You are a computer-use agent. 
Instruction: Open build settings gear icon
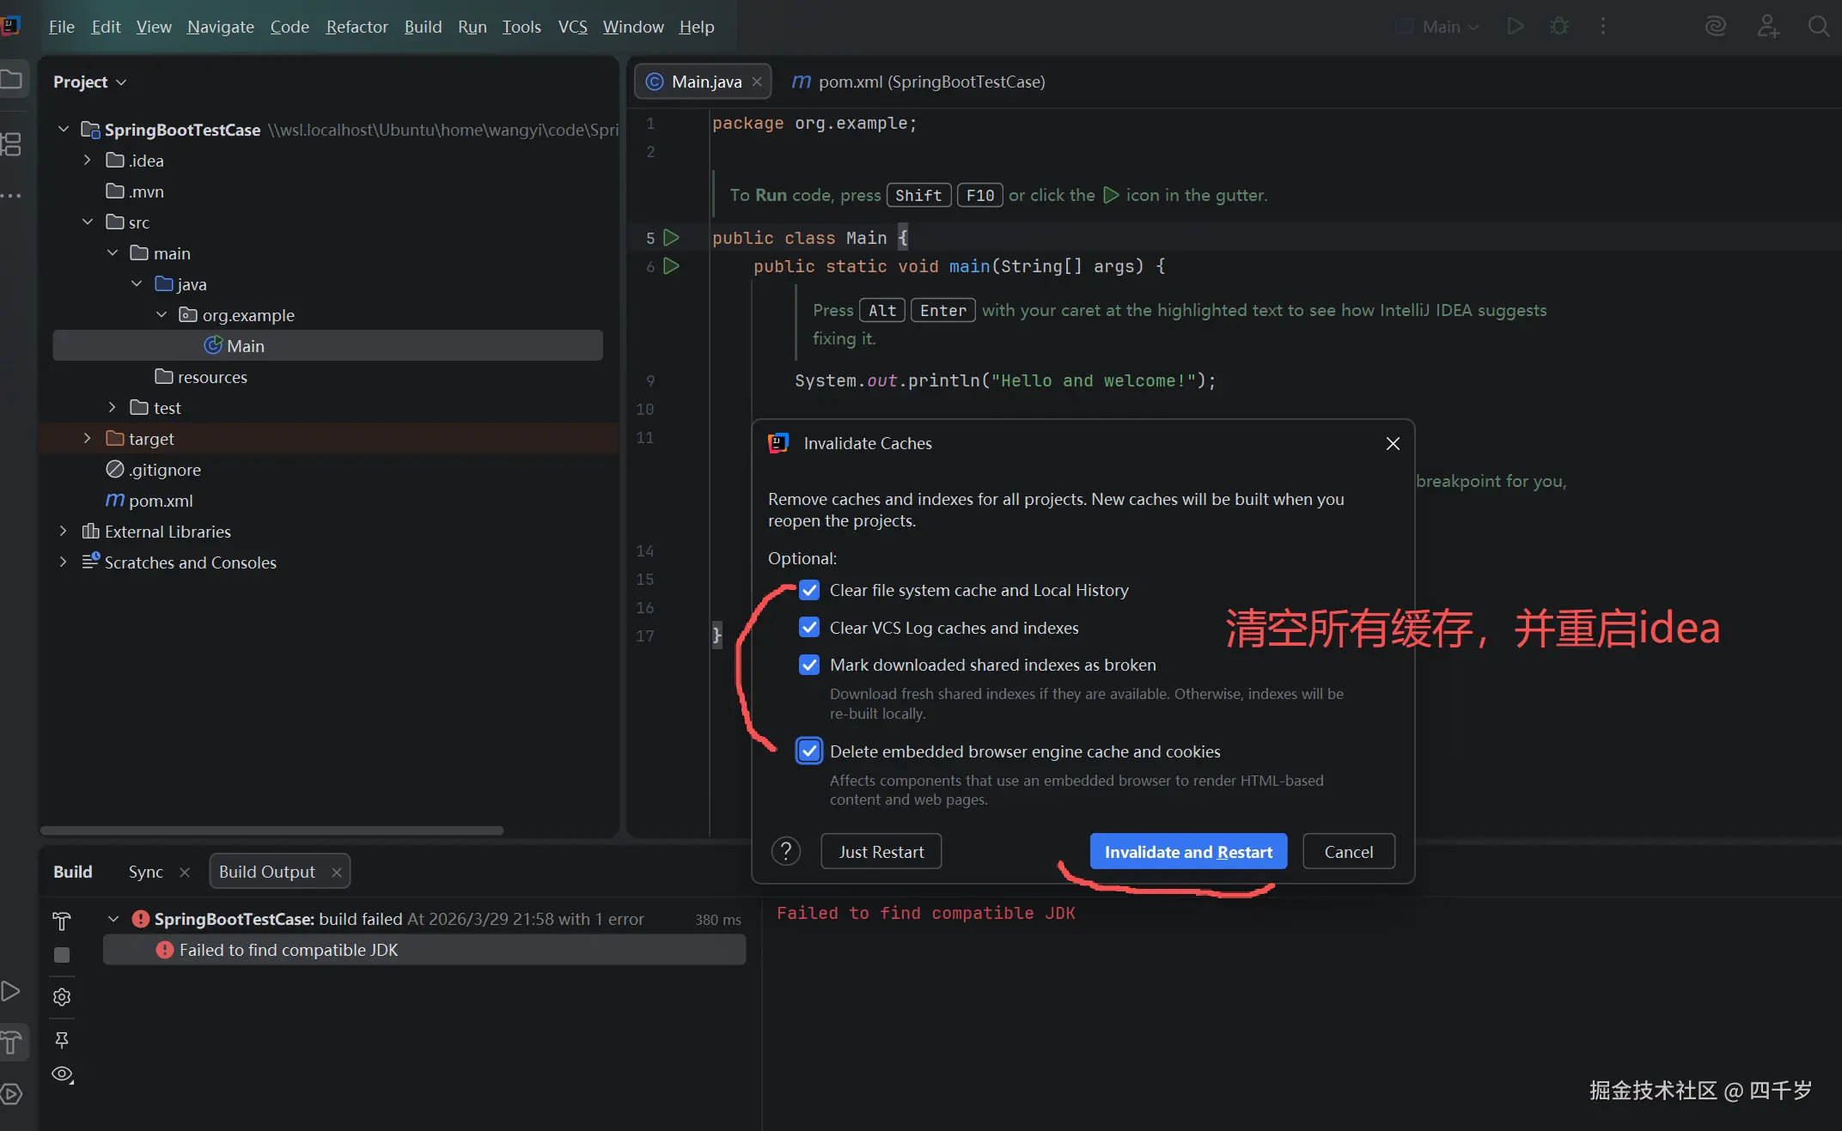click(x=62, y=997)
